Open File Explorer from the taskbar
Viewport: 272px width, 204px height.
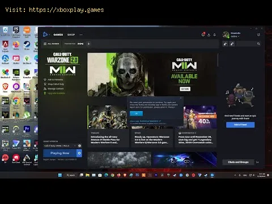point(87,175)
